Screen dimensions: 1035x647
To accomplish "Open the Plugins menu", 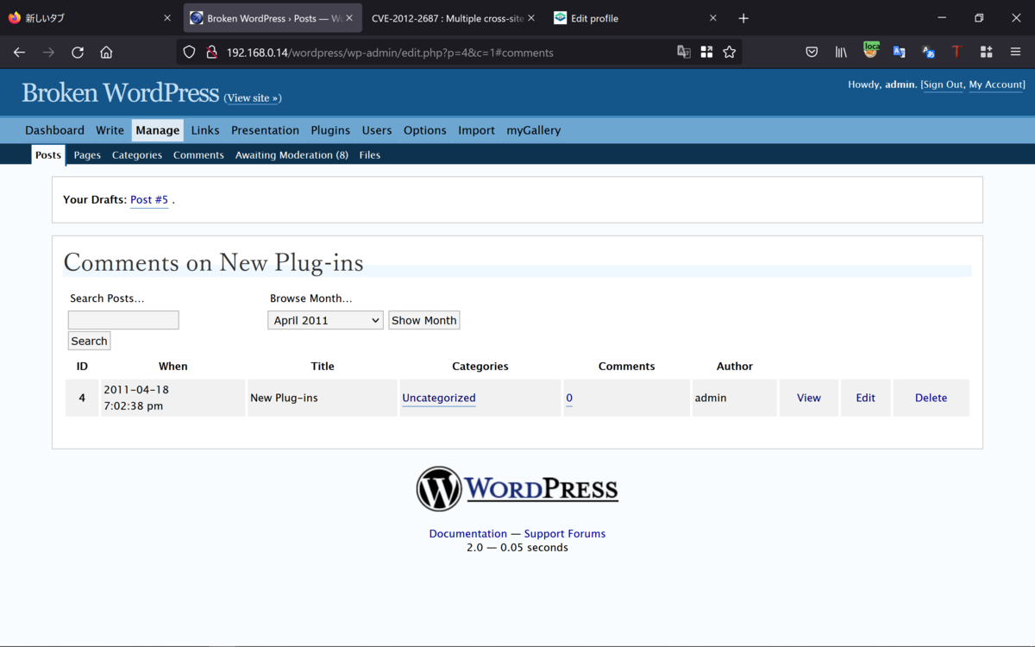I will (330, 130).
